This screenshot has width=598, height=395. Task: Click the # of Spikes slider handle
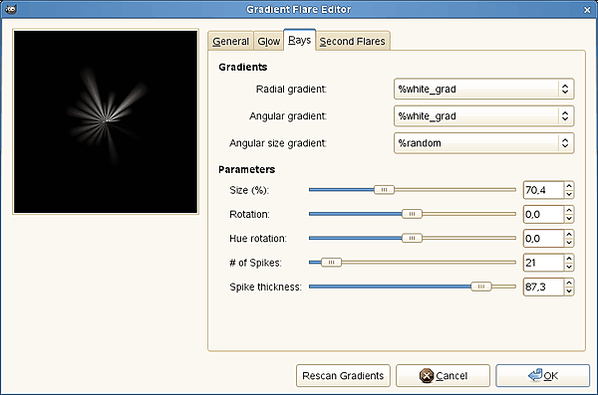332,263
